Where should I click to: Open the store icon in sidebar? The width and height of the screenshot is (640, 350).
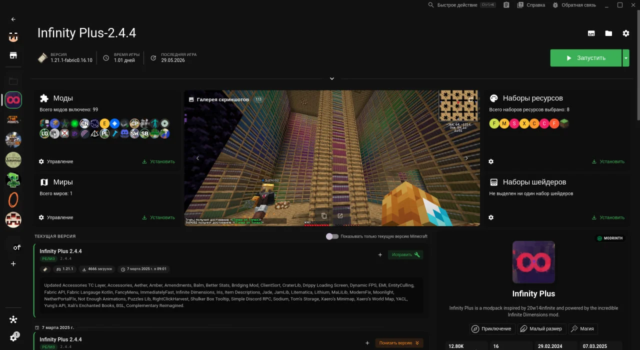click(x=13, y=55)
